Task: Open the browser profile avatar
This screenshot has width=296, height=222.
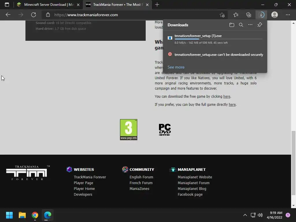Action: point(275,15)
